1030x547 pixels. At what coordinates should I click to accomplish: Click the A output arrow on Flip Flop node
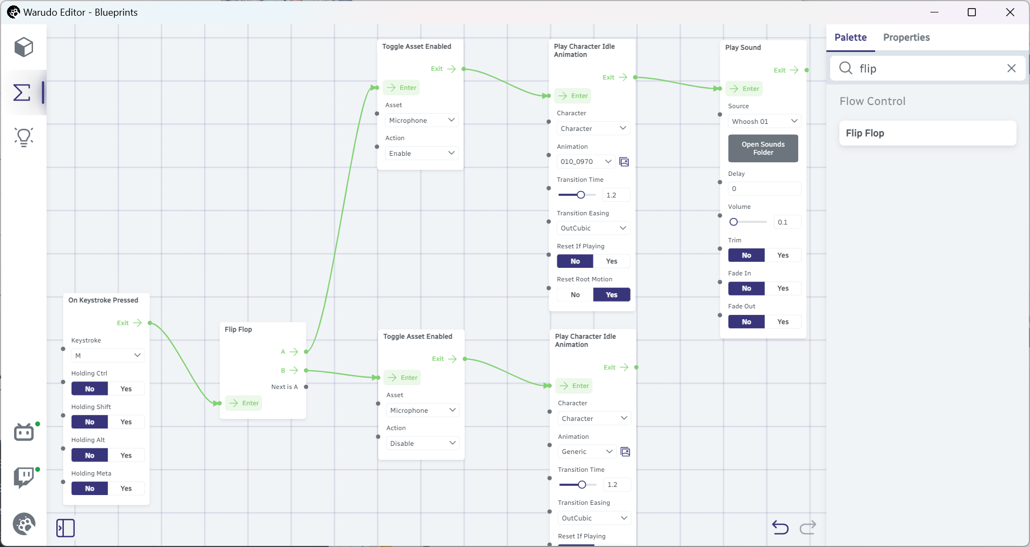294,352
